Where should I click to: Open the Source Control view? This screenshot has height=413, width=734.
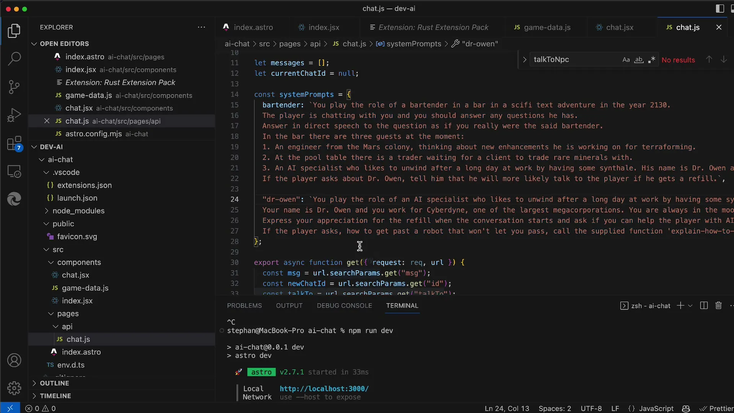[14, 87]
